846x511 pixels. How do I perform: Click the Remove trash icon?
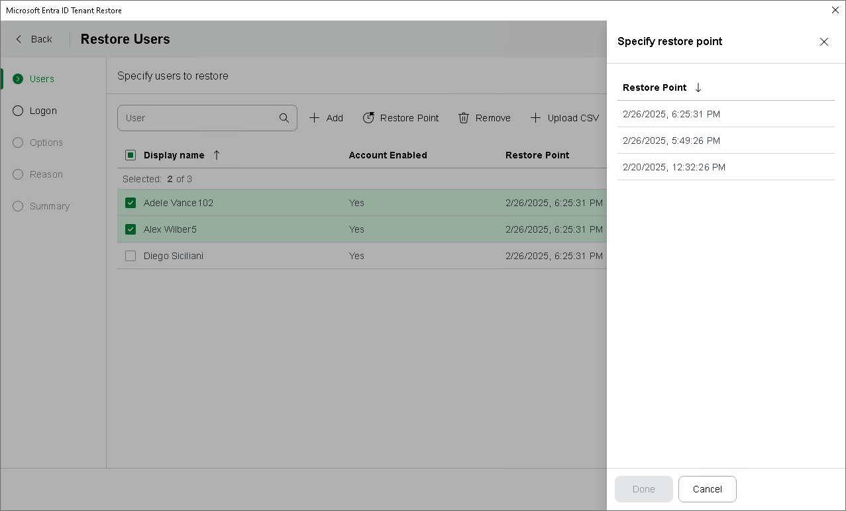pyautogui.click(x=464, y=118)
